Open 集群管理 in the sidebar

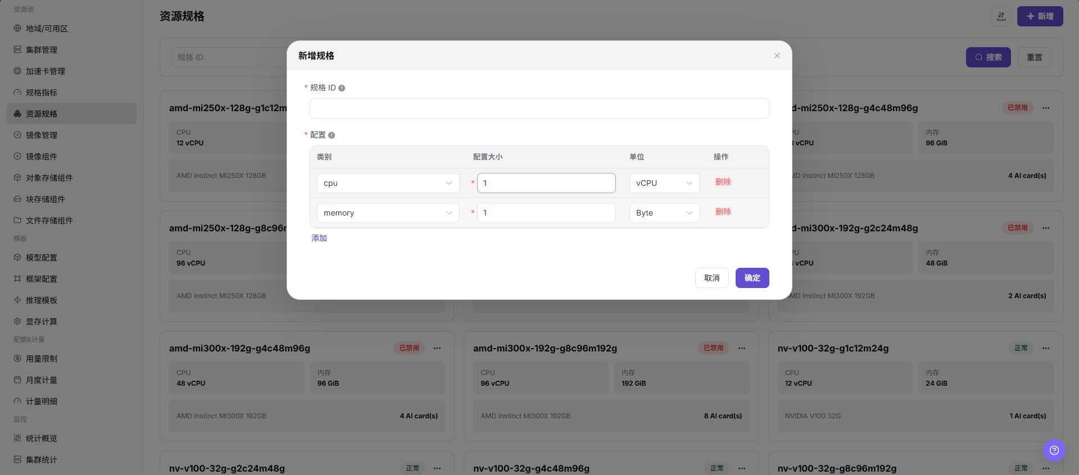tap(71, 49)
